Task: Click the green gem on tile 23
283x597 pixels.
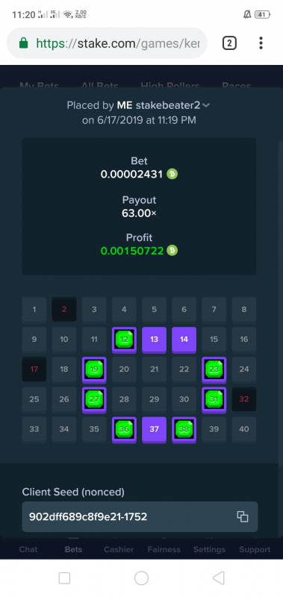Action: pos(214,369)
